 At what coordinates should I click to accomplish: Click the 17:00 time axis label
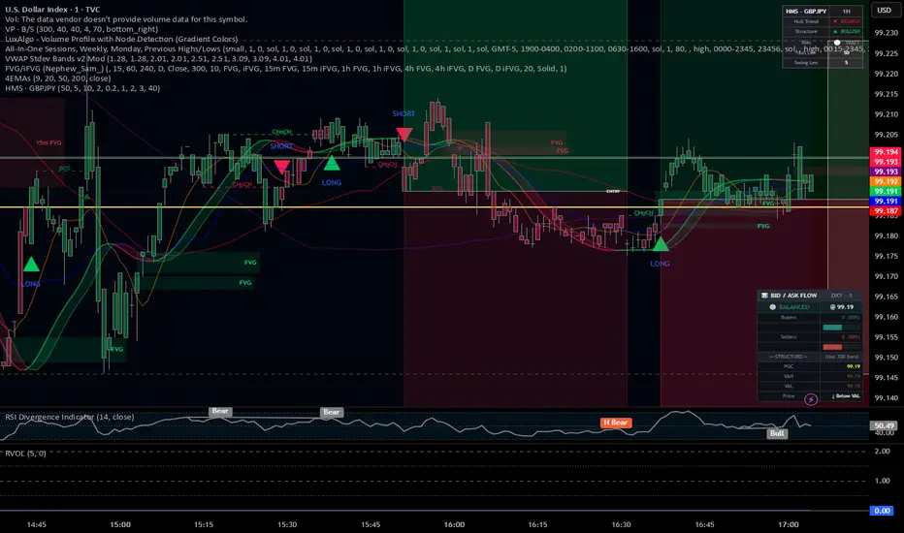click(789, 524)
